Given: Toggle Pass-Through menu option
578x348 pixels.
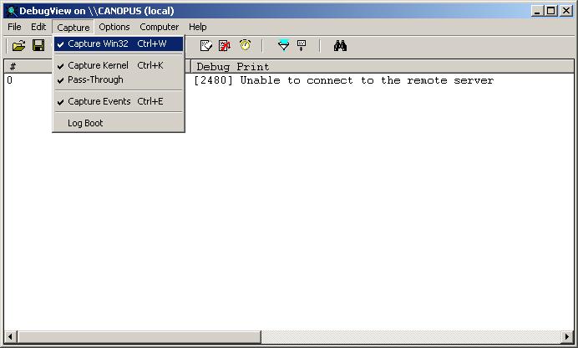Looking at the screenshot, I should [x=119, y=79].
